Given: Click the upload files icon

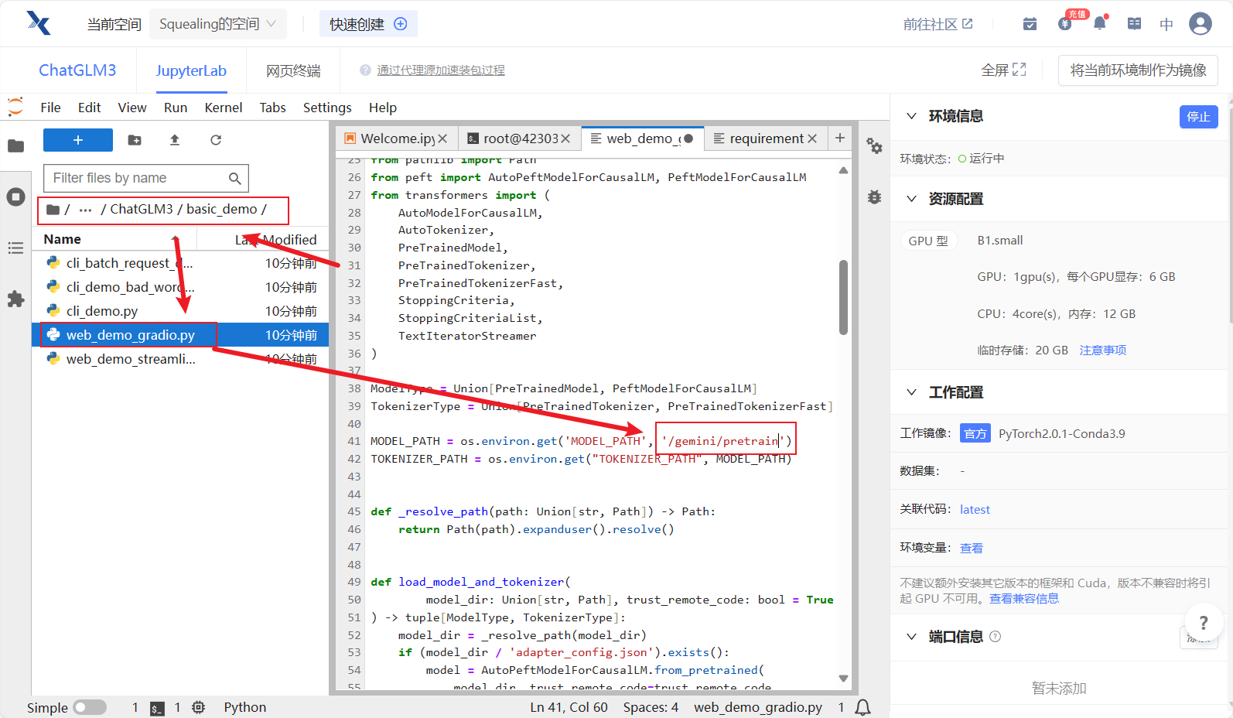Looking at the screenshot, I should pyautogui.click(x=175, y=140).
